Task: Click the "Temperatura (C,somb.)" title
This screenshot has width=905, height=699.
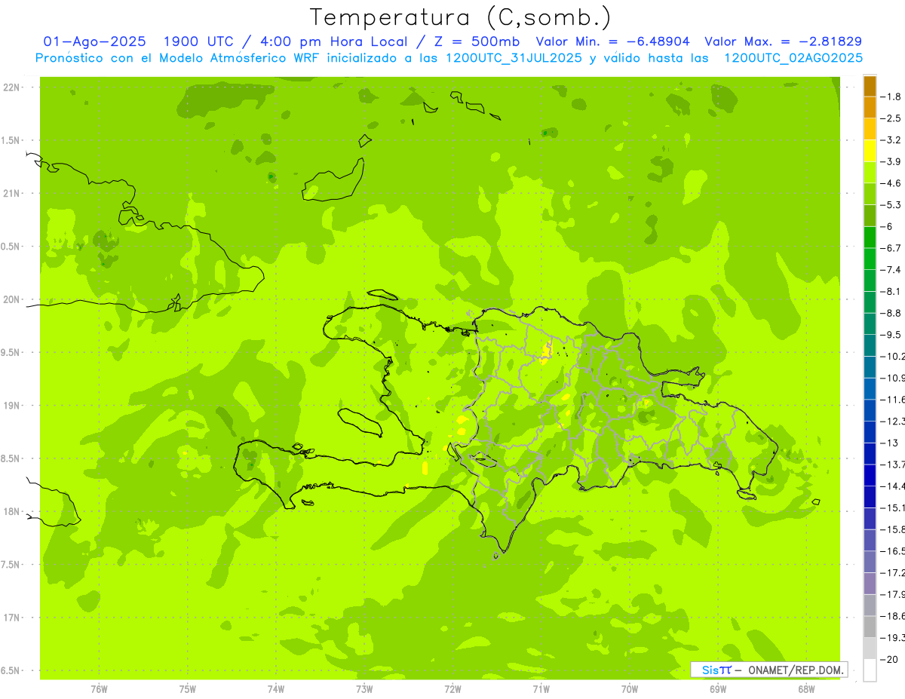Action: coord(461,18)
